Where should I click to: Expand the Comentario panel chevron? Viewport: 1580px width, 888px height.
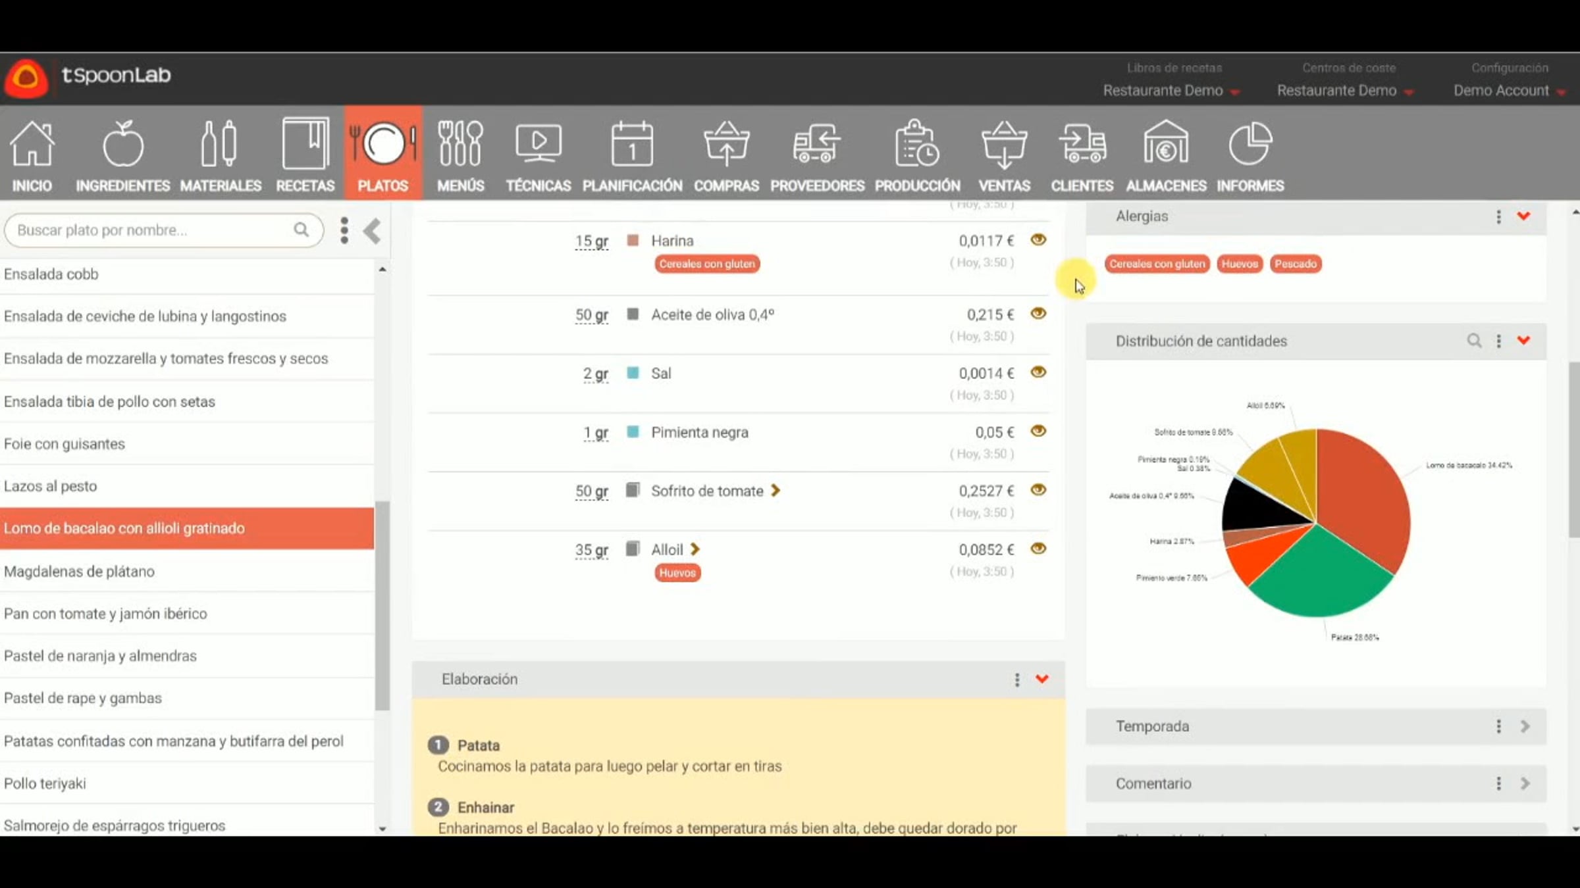(x=1525, y=783)
